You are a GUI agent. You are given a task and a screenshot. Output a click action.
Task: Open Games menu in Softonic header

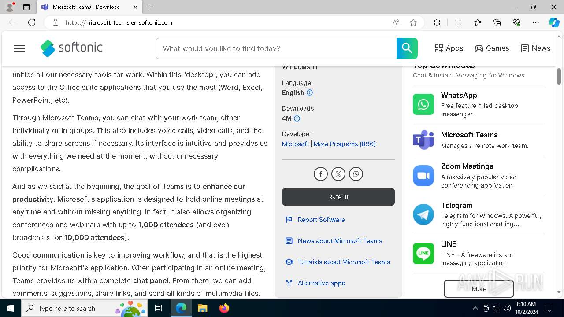pos(492,48)
